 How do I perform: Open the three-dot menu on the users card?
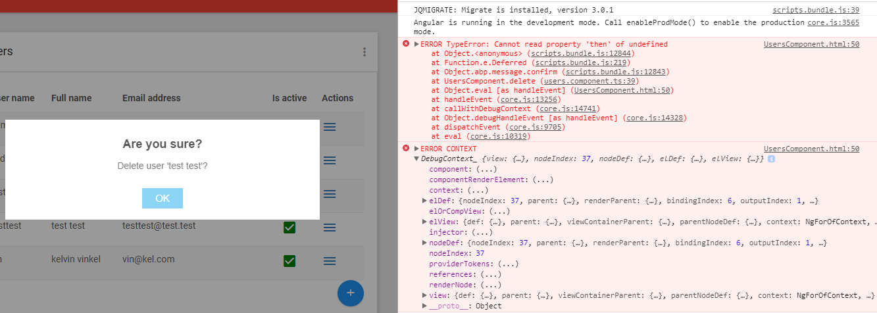coord(364,52)
